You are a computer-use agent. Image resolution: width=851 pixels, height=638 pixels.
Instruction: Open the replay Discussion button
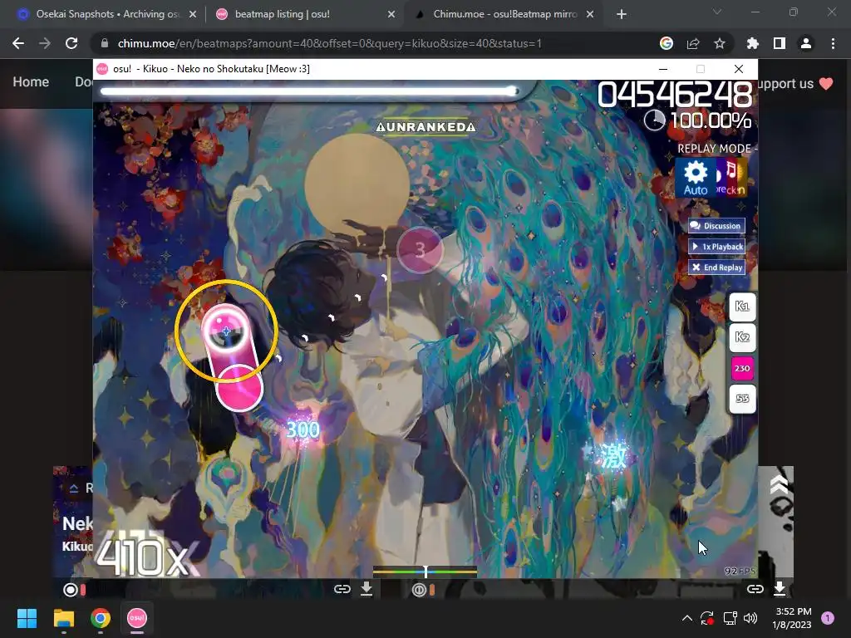[x=716, y=226]
